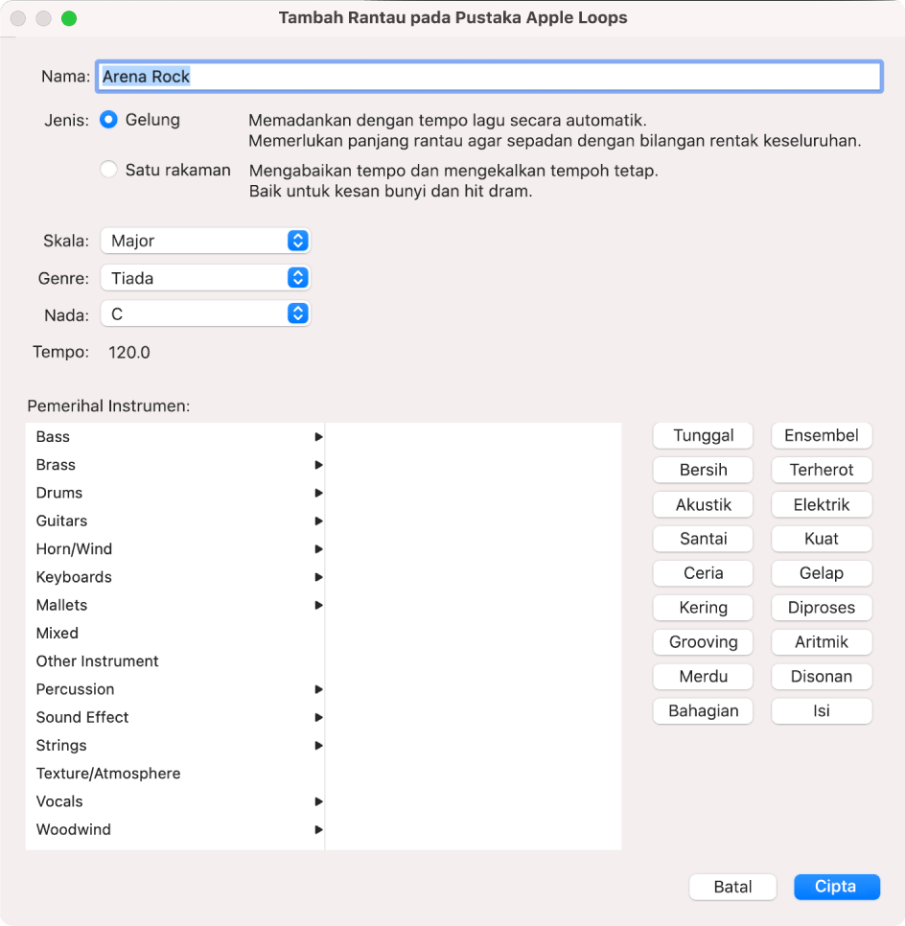Image resolution: width=905 pixels, height=926 pixels.
Task: Enable the Grooving descriptor
Action: tap(703, 641)
